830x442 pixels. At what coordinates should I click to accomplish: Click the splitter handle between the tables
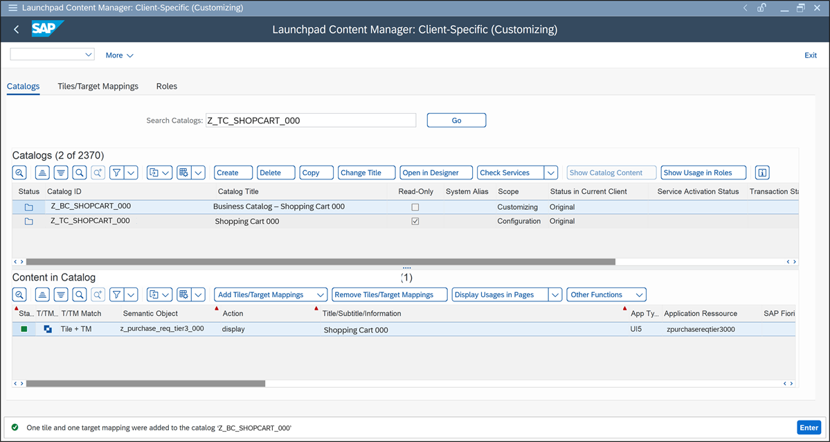click(x=406, y=268)
